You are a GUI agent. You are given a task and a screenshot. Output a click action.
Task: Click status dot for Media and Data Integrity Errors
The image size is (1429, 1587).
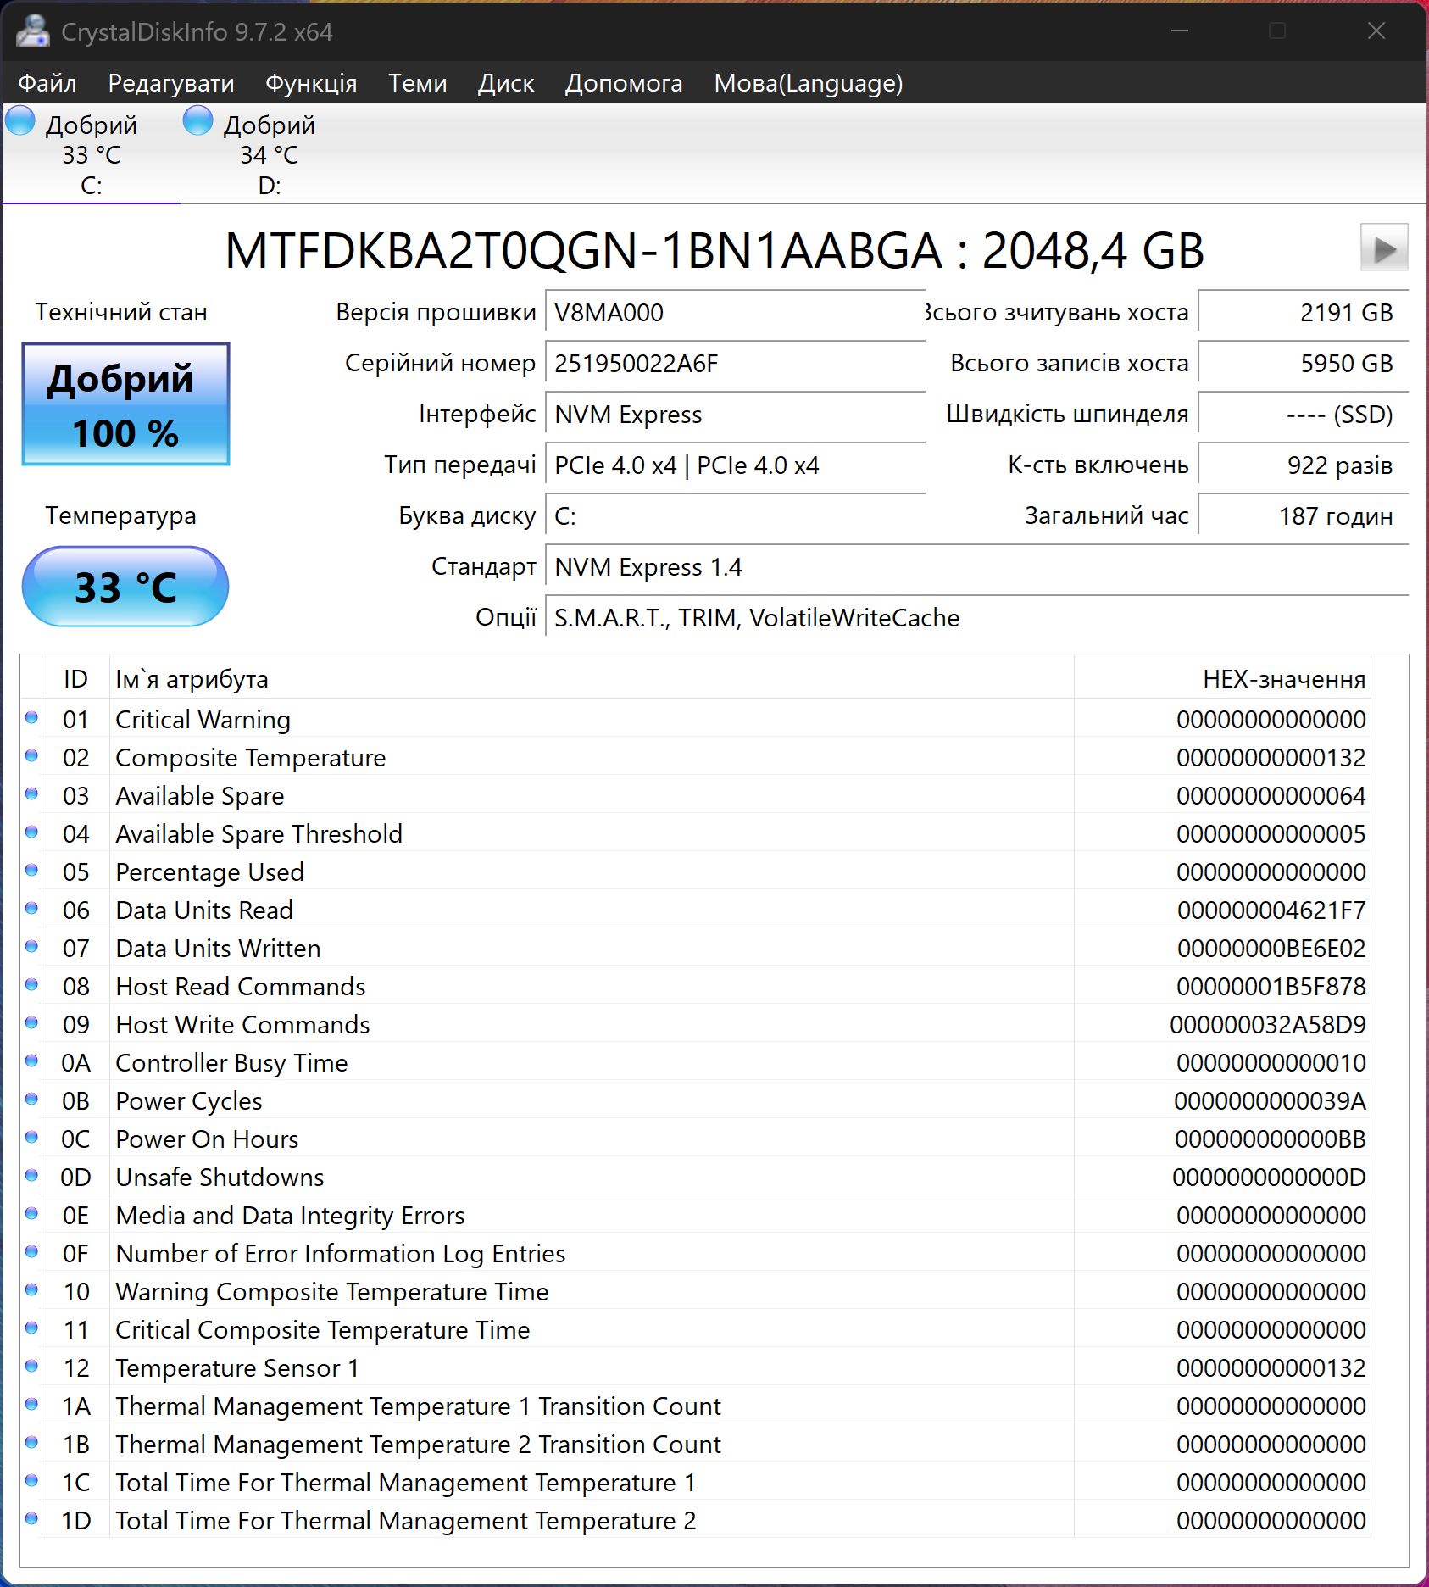31,1214
